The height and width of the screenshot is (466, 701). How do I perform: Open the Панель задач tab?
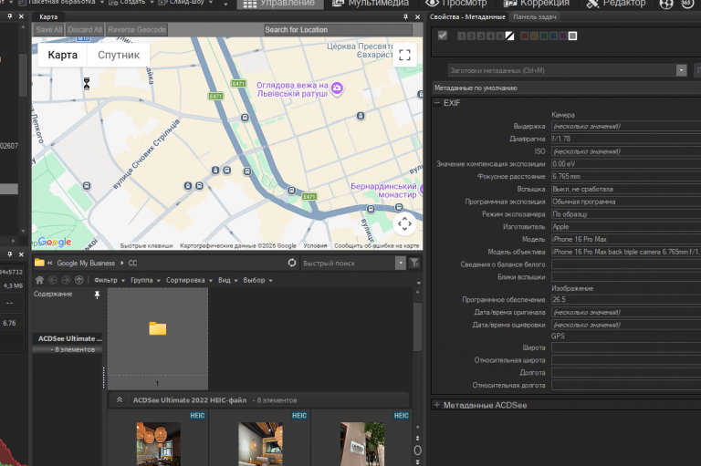[x=535, y=17]
